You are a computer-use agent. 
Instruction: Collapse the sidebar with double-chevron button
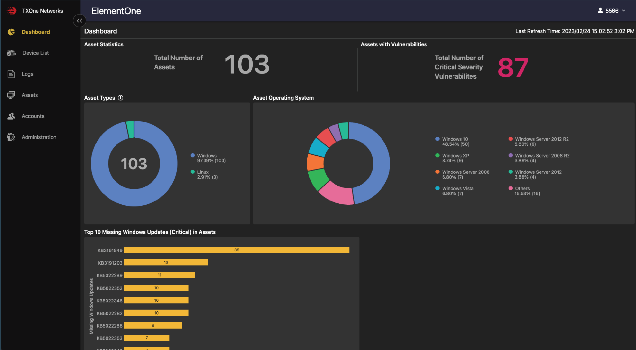(x=79, y=21)
